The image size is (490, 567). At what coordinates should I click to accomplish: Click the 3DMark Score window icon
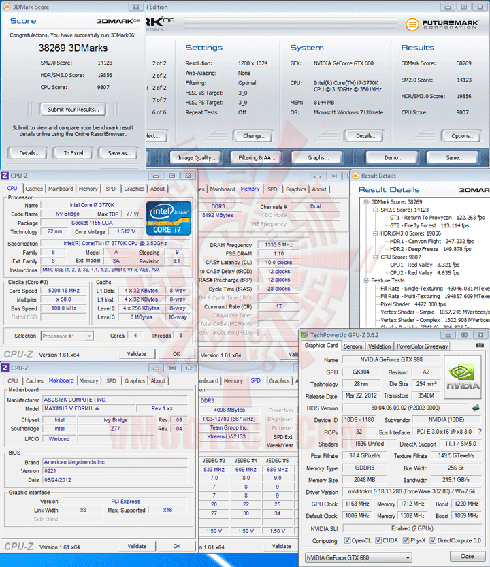click(7, 7)
